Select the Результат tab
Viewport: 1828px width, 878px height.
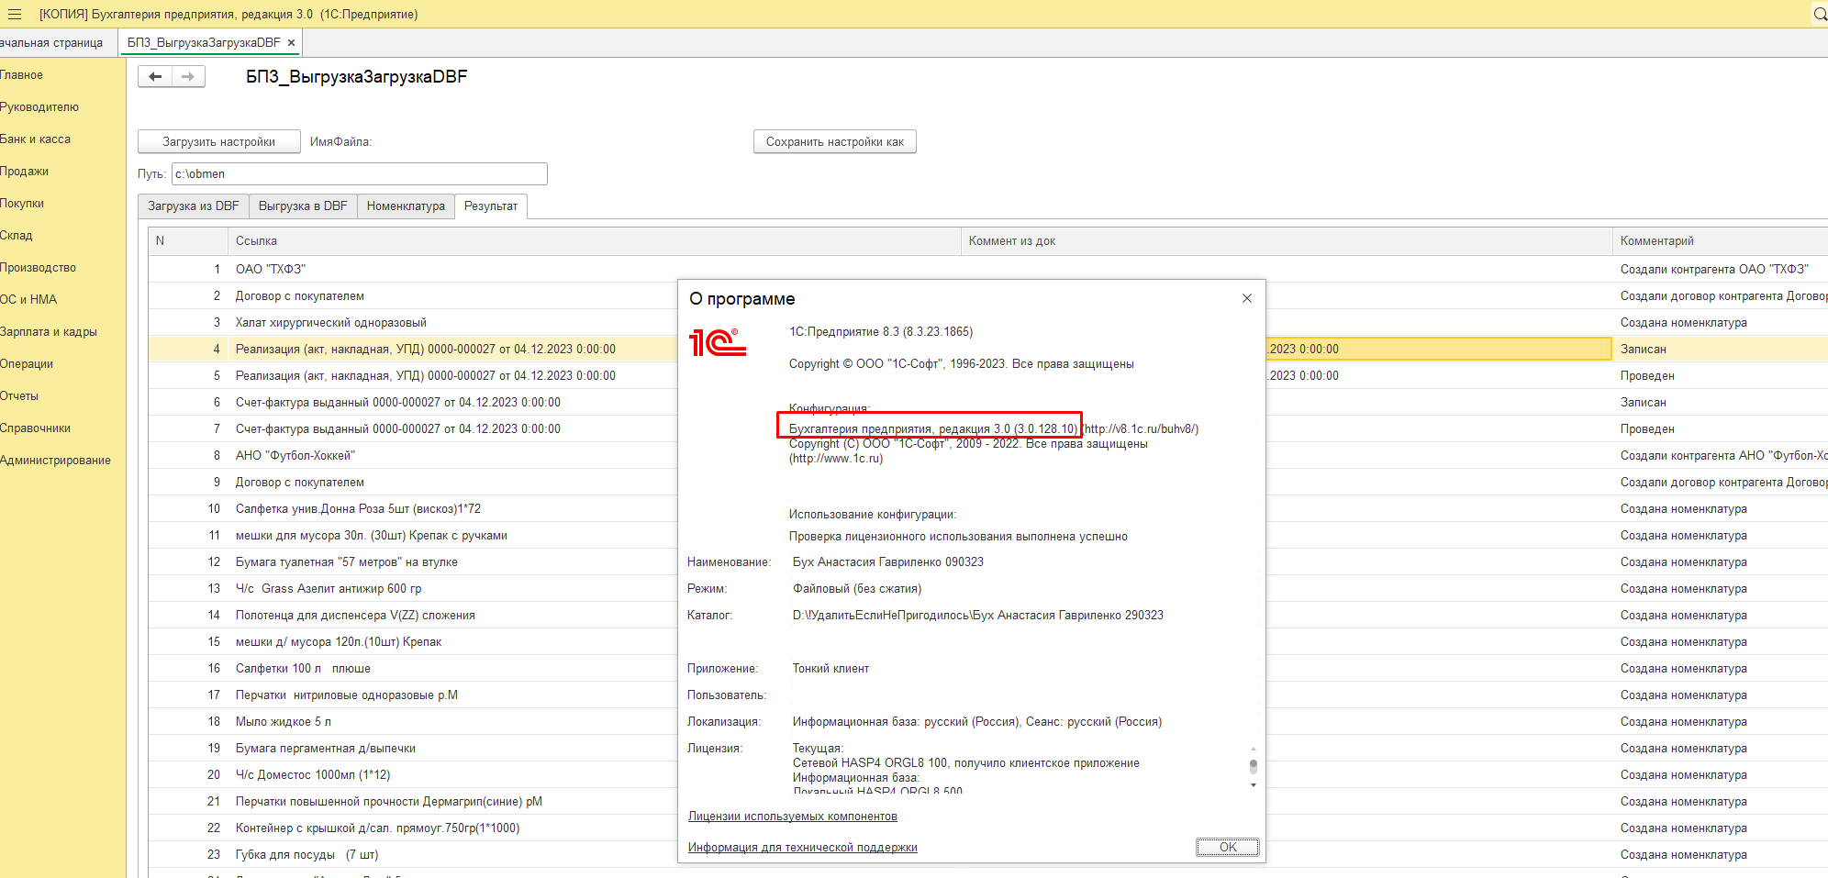(x=491, y=206)
